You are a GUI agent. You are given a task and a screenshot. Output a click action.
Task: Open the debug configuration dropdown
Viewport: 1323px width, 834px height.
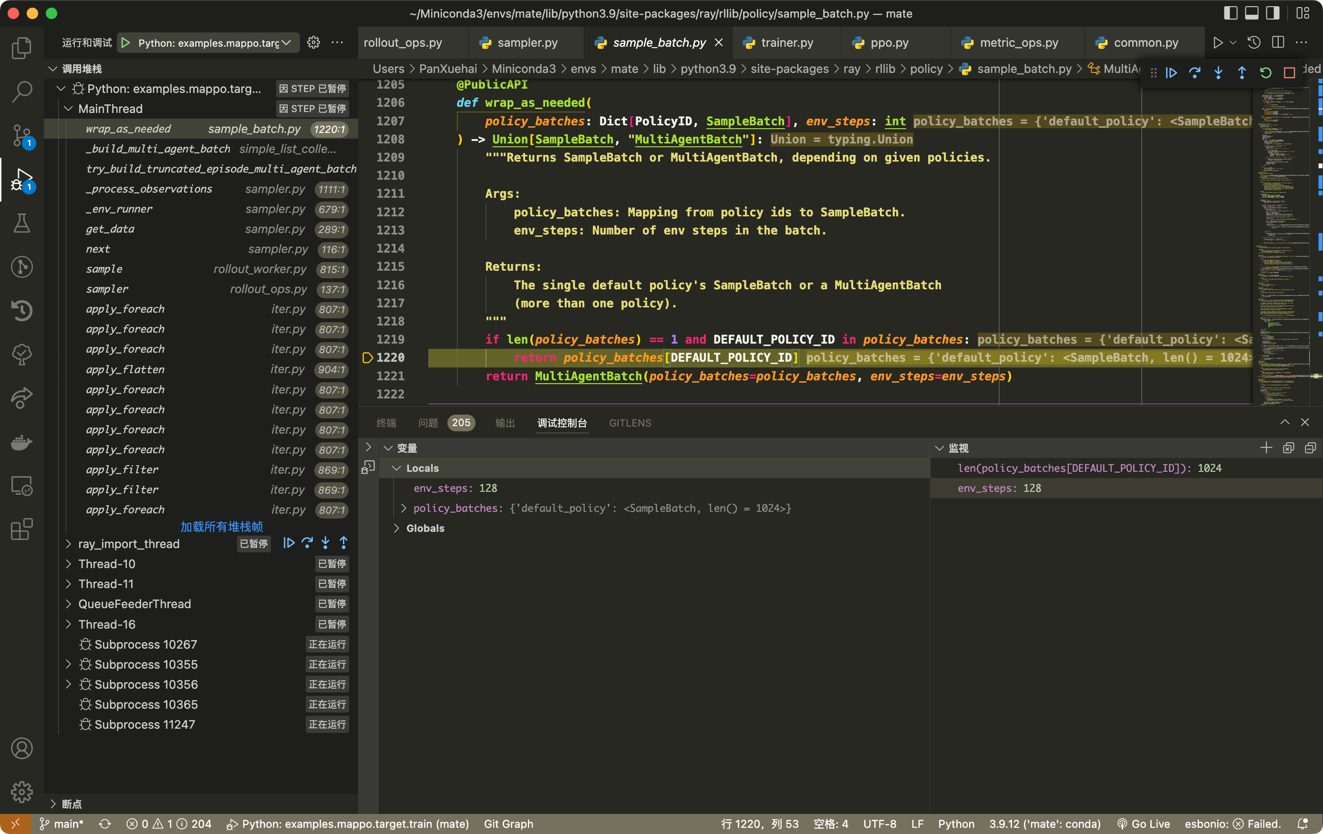286,42
